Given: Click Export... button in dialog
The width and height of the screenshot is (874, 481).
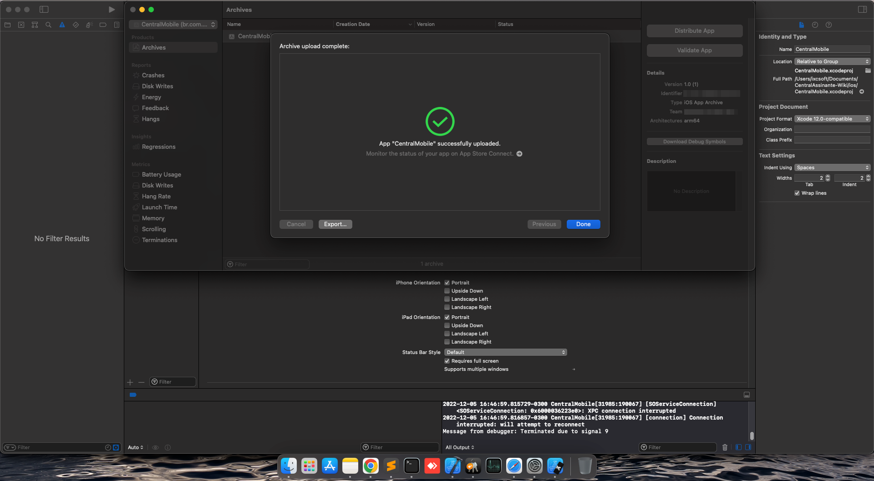Looking at the screenshot, I should (x=335, y=224).
